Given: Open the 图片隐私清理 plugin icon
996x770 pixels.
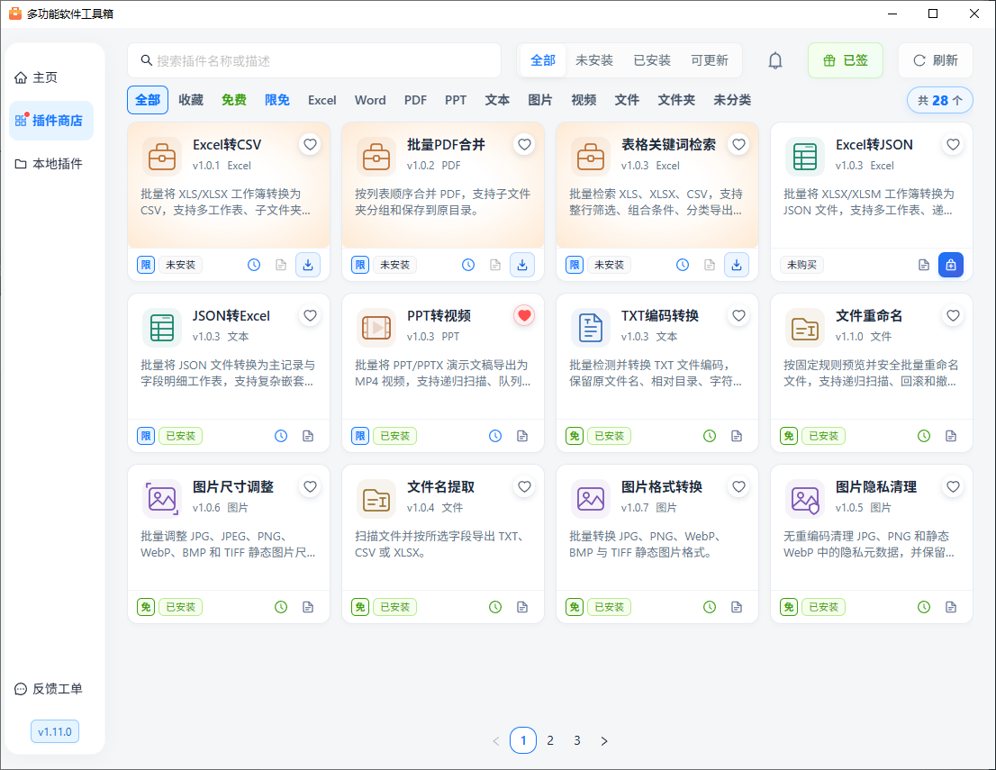Looking at the screenshot, I should tap(805, 499).
